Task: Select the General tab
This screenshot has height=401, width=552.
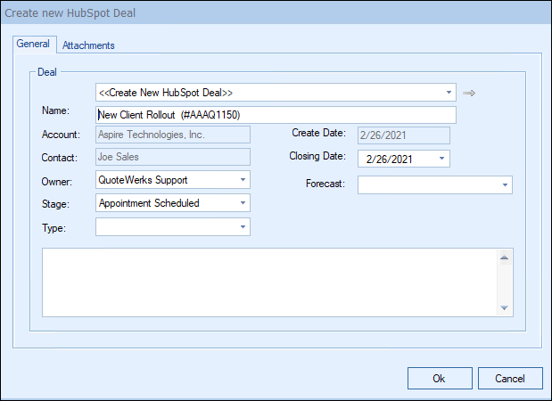Action: (33, 44)
